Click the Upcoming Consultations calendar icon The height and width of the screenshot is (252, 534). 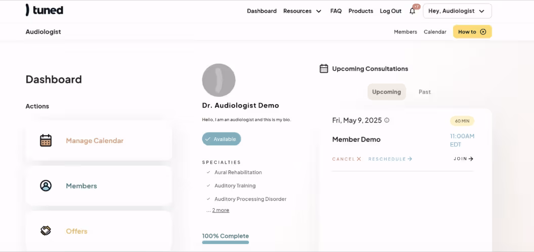pyautogui.click(x=324, y=69)
